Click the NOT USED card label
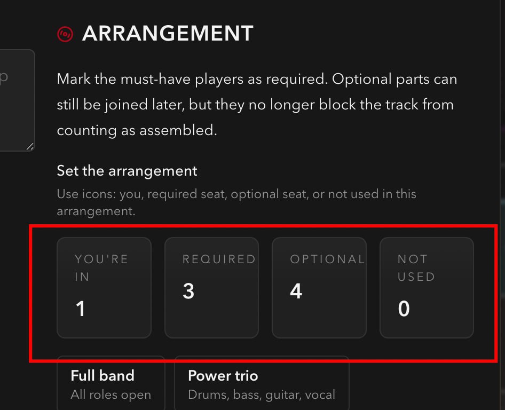Viewport: 505px width, 410px height. point(416,268)
